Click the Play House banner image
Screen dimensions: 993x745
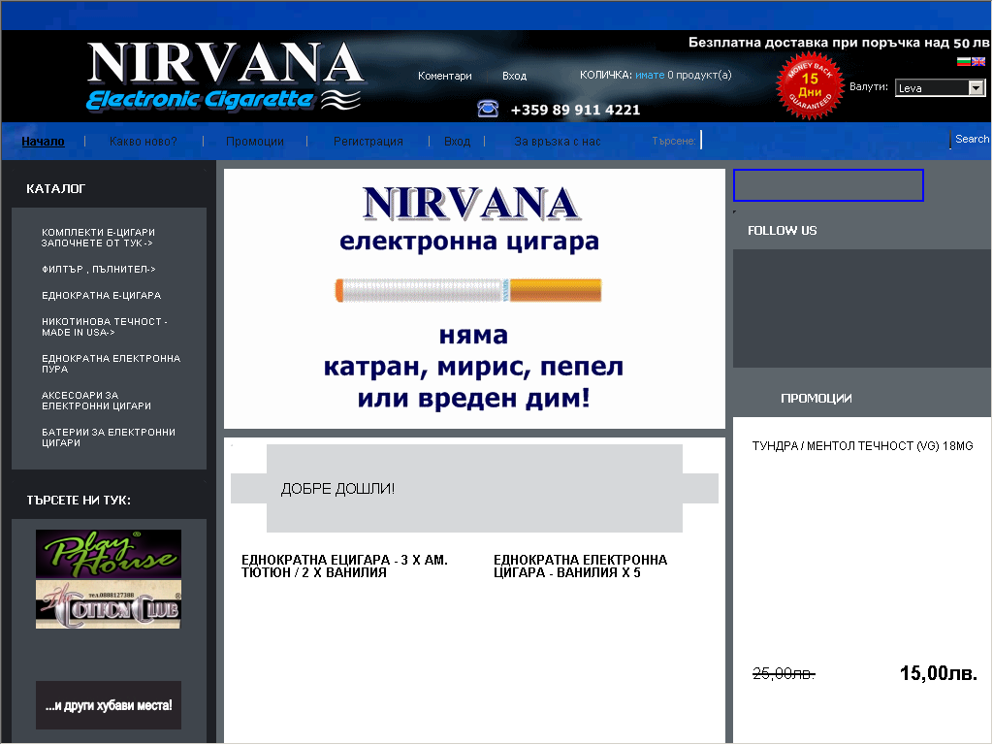[109, 554]
